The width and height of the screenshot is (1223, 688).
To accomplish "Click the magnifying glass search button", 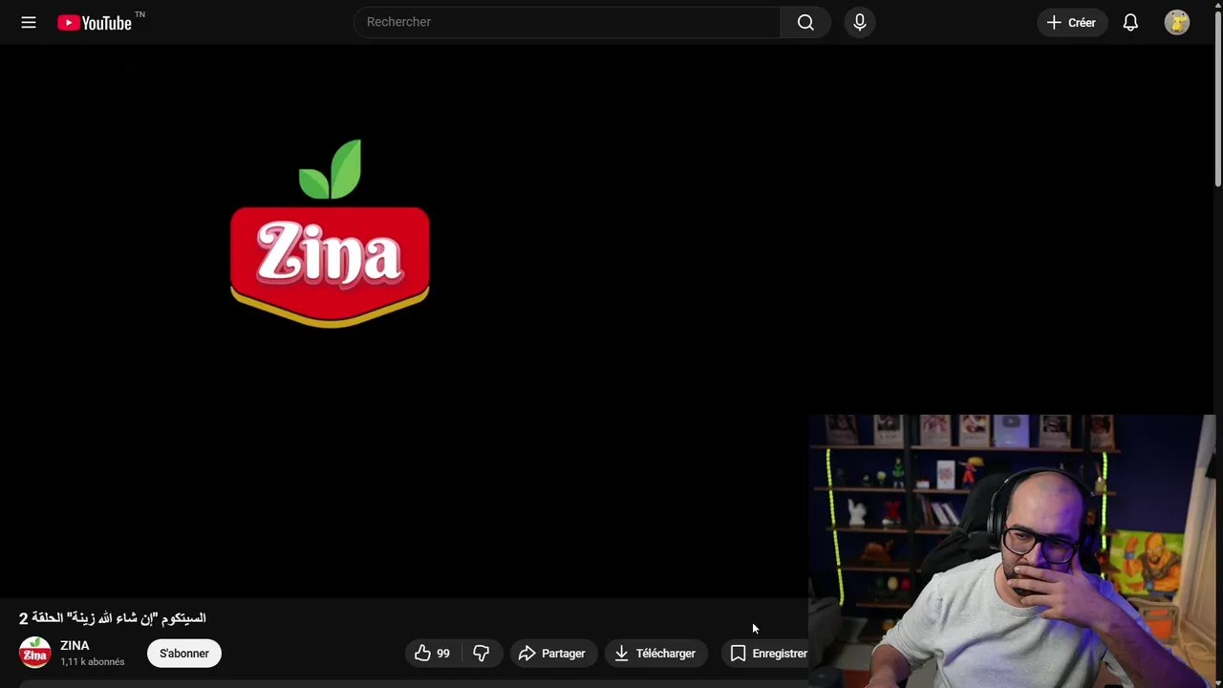I will (x=805, y=22).
